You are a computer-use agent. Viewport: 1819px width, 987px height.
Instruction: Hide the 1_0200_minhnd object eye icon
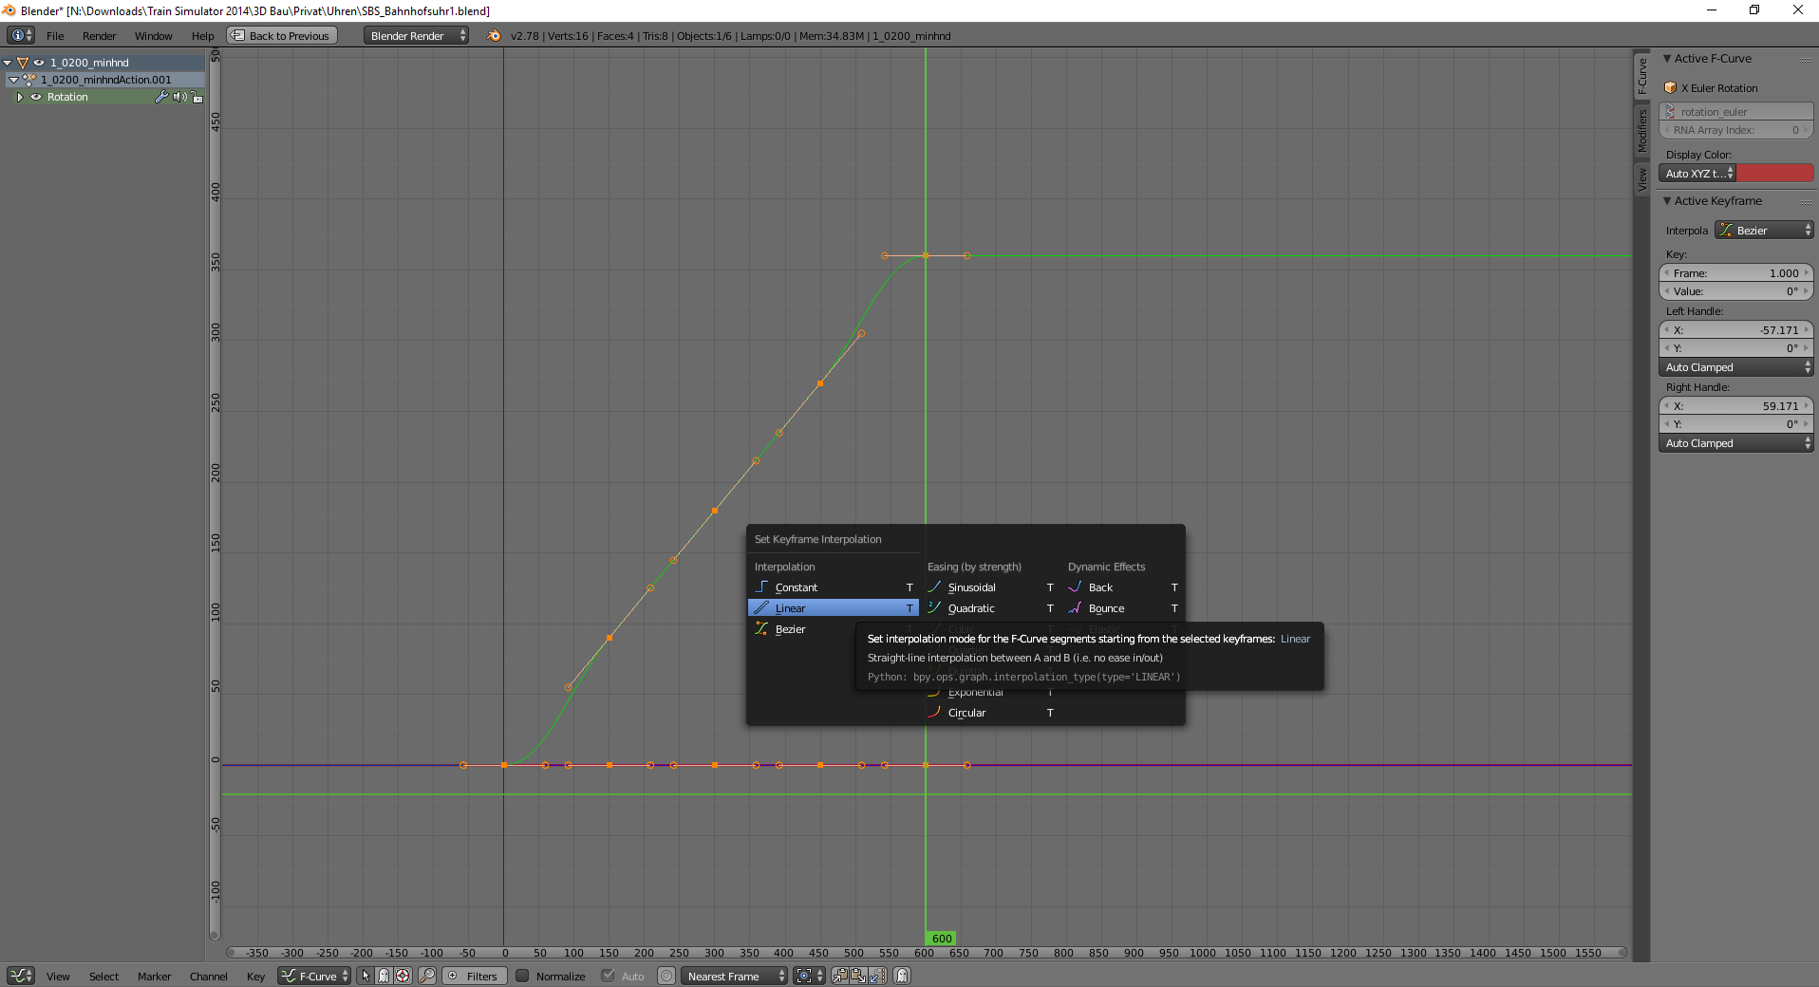(x=39, y=63)
